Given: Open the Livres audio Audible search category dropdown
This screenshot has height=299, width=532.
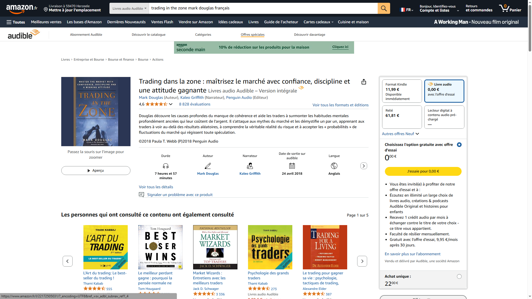Looking at the screenshot, I should [129, 9].
